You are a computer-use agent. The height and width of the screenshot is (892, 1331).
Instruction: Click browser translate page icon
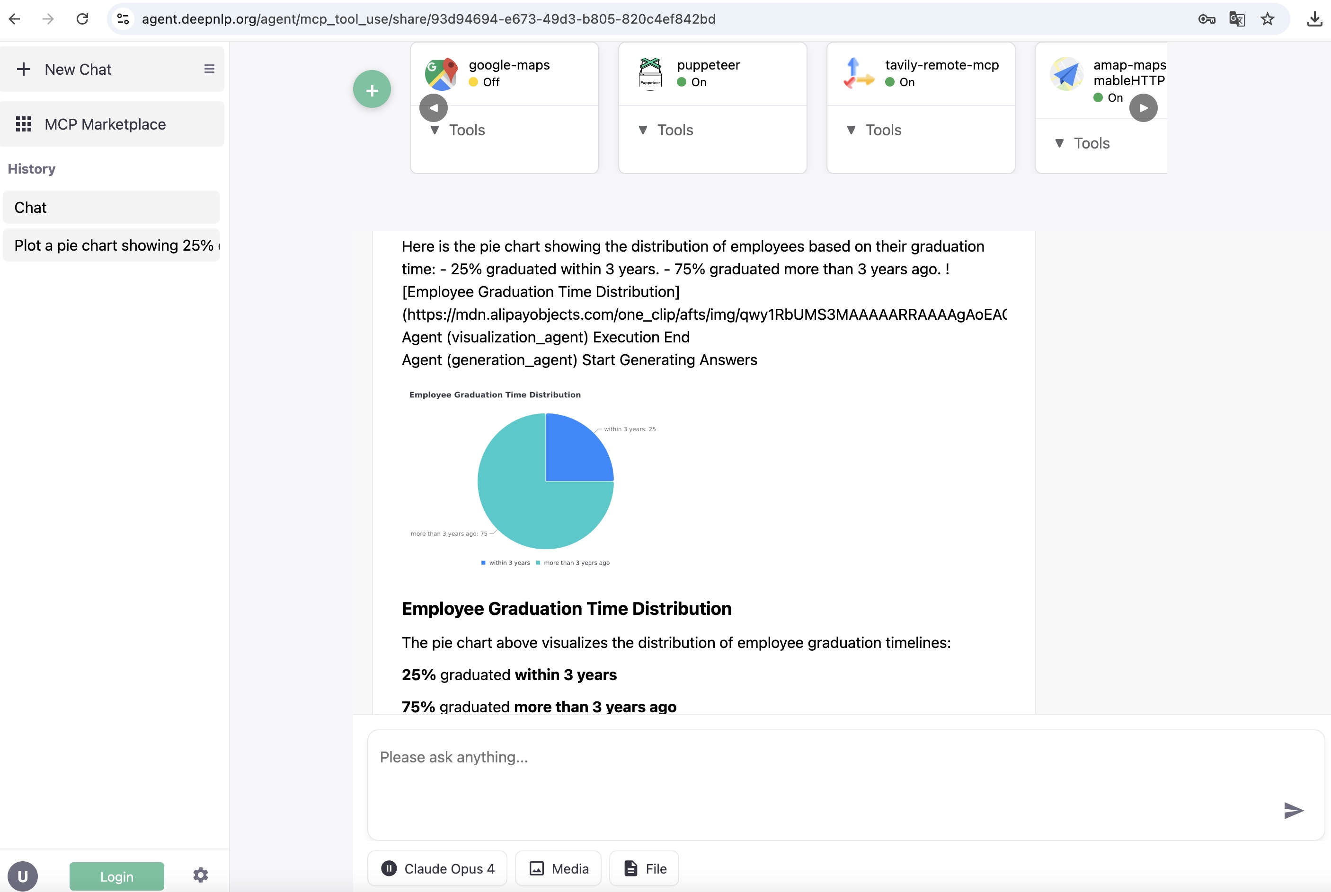(x=1236, y=19)
